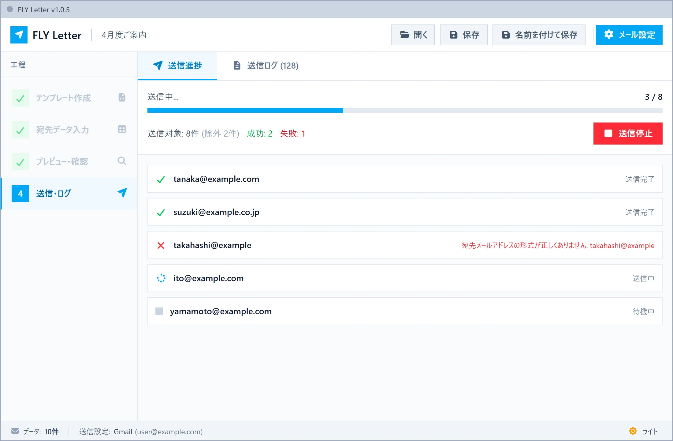Click the 送信設定: Gmail status entry
This screenshot has width=673, height=441.
pos(141,432)
